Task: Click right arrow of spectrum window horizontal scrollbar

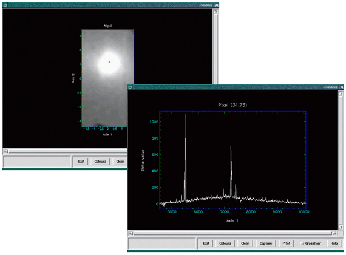Action: 334,233
